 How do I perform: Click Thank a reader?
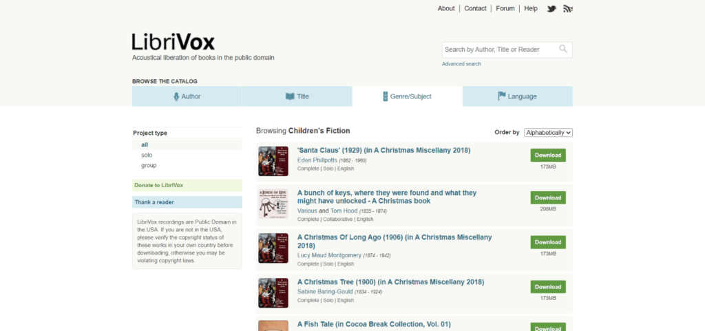187,202
